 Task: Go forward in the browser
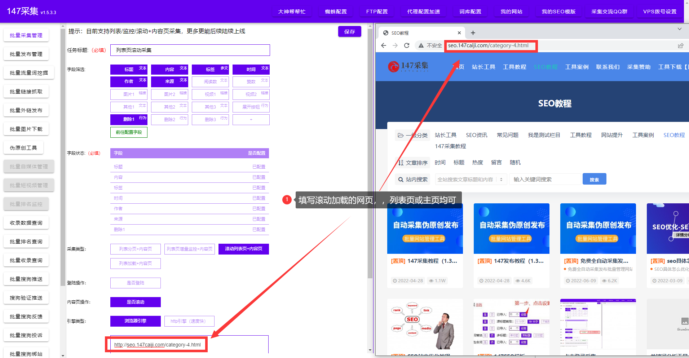coord(395,45)
